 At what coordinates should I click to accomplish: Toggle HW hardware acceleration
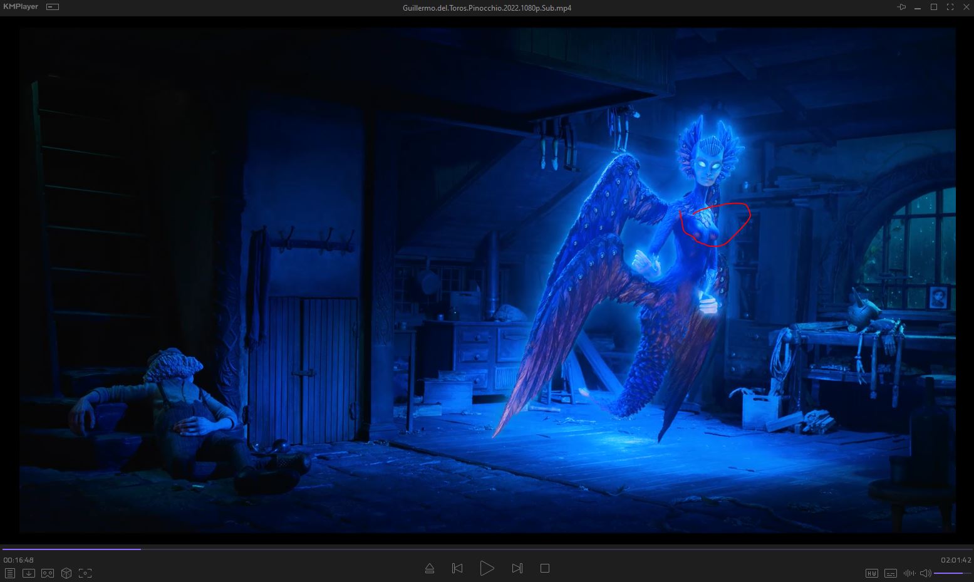point(871,573)
